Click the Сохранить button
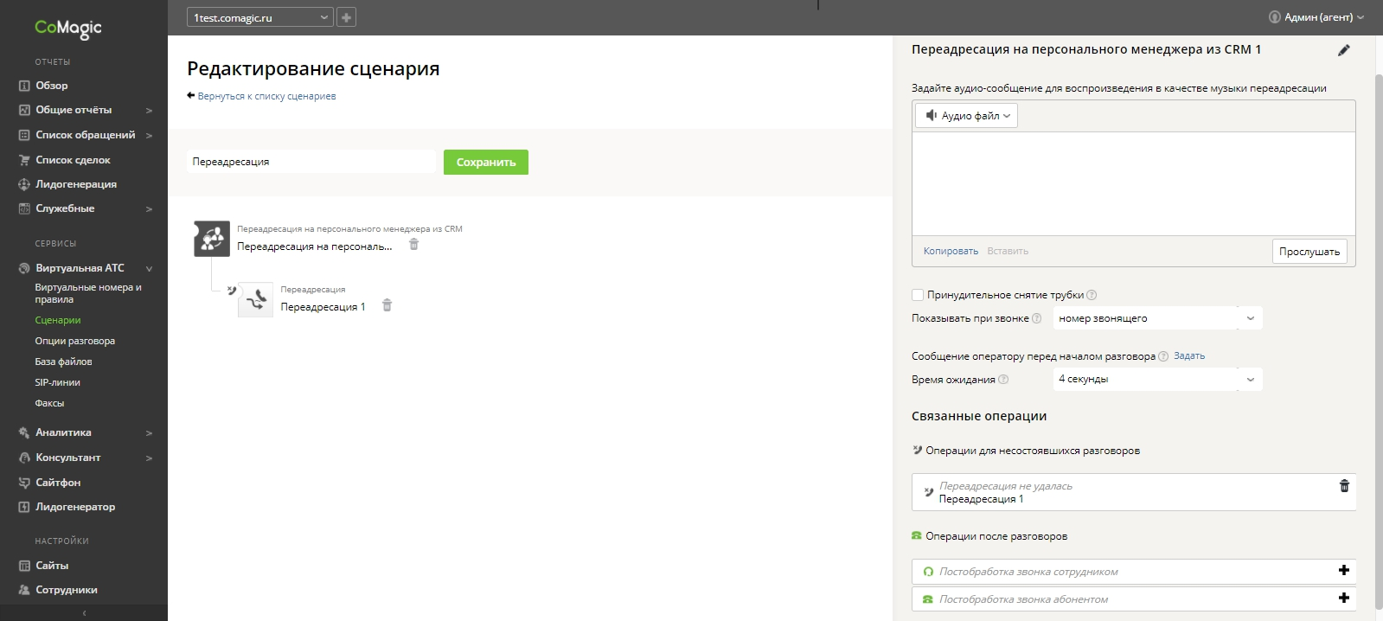Image resolution: width=1383 pixels, height=621 pixels. tap(486, 162)
